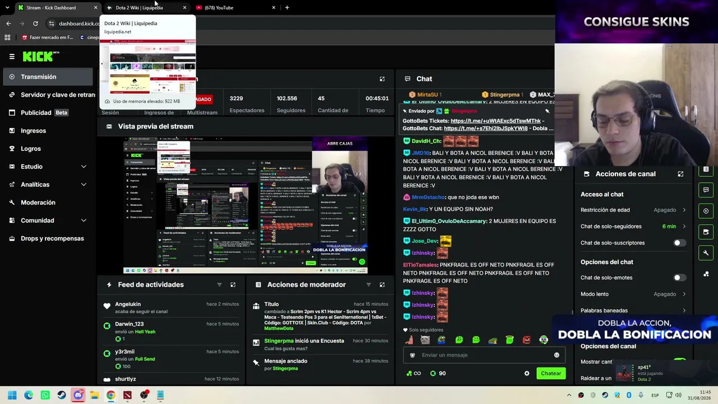This screenshot has width=718, height=404.
Task: Open Angelukin in the activity feed
Action: click(x=128, y=304)
